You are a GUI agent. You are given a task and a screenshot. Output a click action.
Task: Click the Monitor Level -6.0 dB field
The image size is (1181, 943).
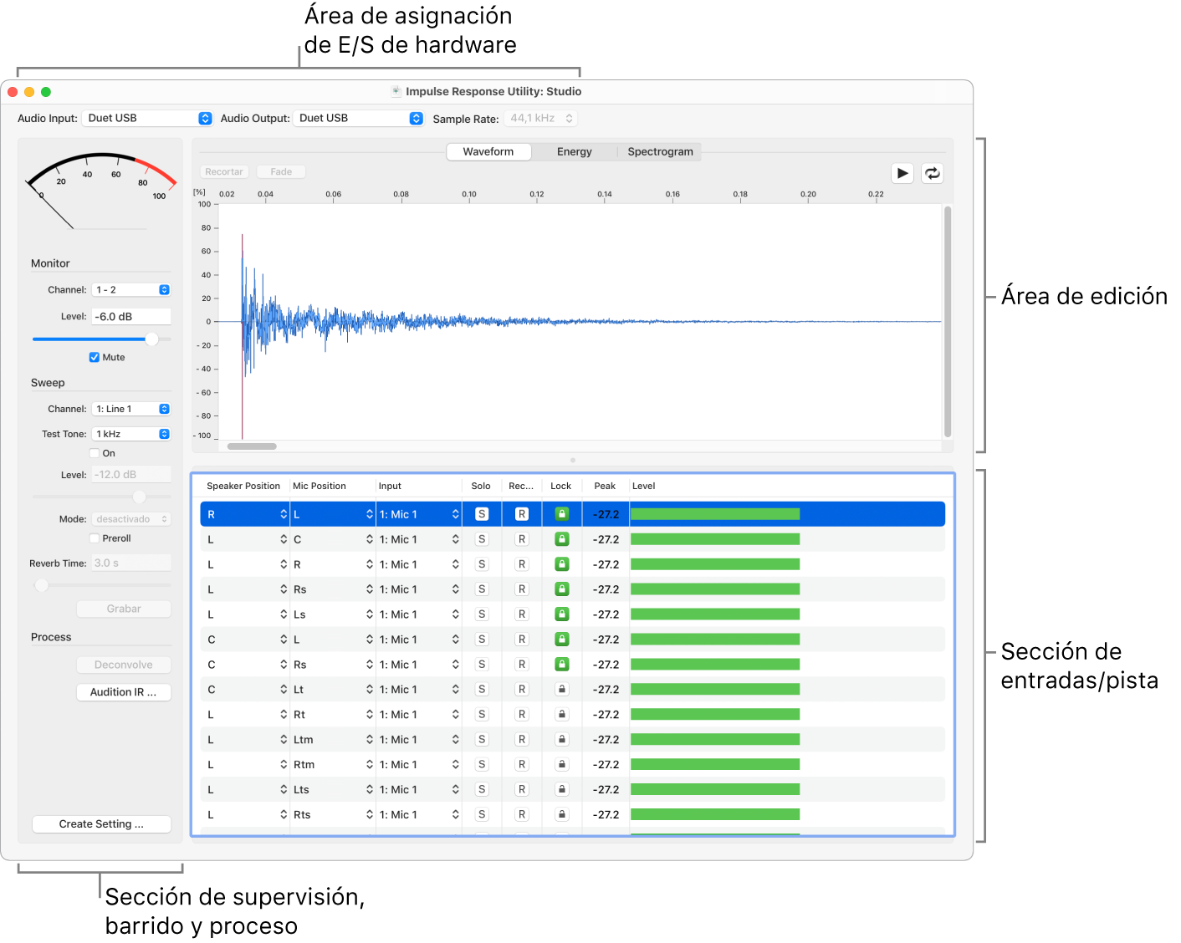click(131, 317)
